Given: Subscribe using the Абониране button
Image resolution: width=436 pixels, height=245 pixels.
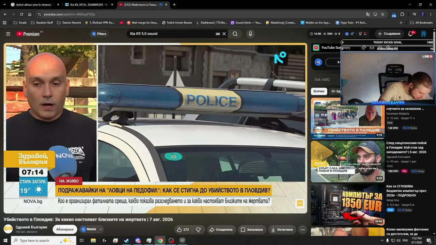Looking at the screenshot, I should 65,229.
